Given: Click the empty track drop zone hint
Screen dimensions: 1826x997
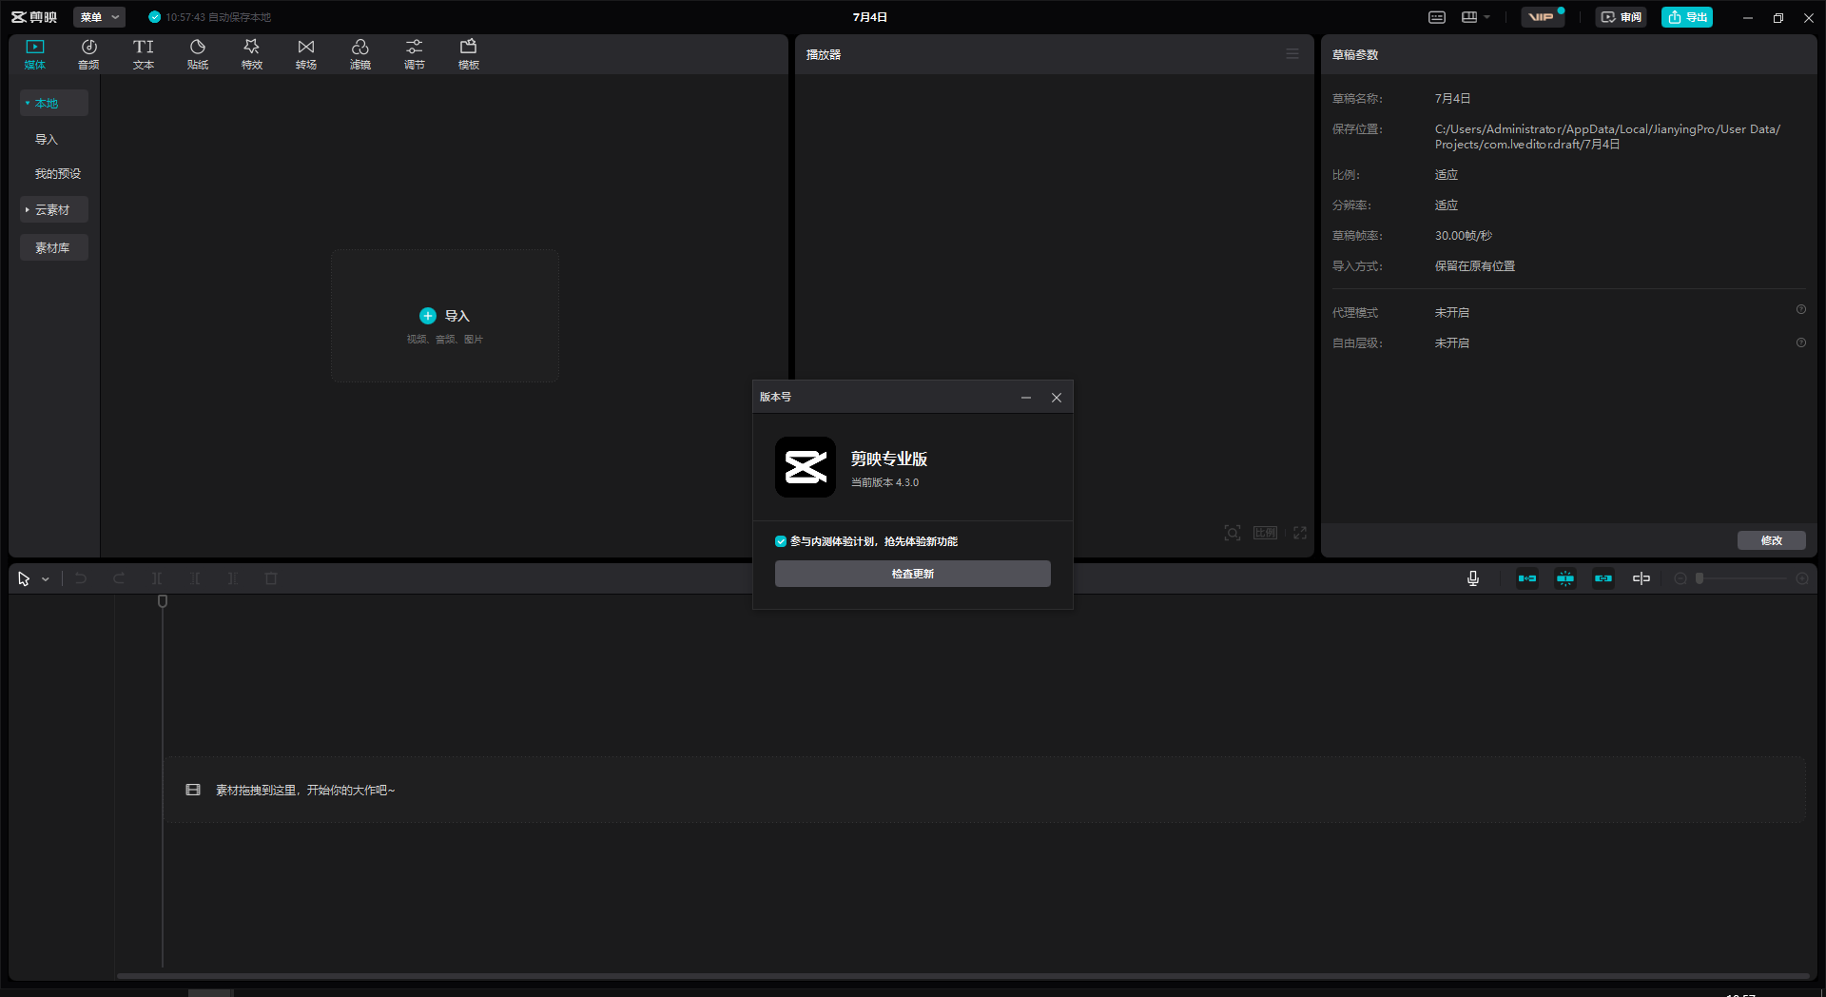Looking at the screenshot, I should (x=984, y=790).
